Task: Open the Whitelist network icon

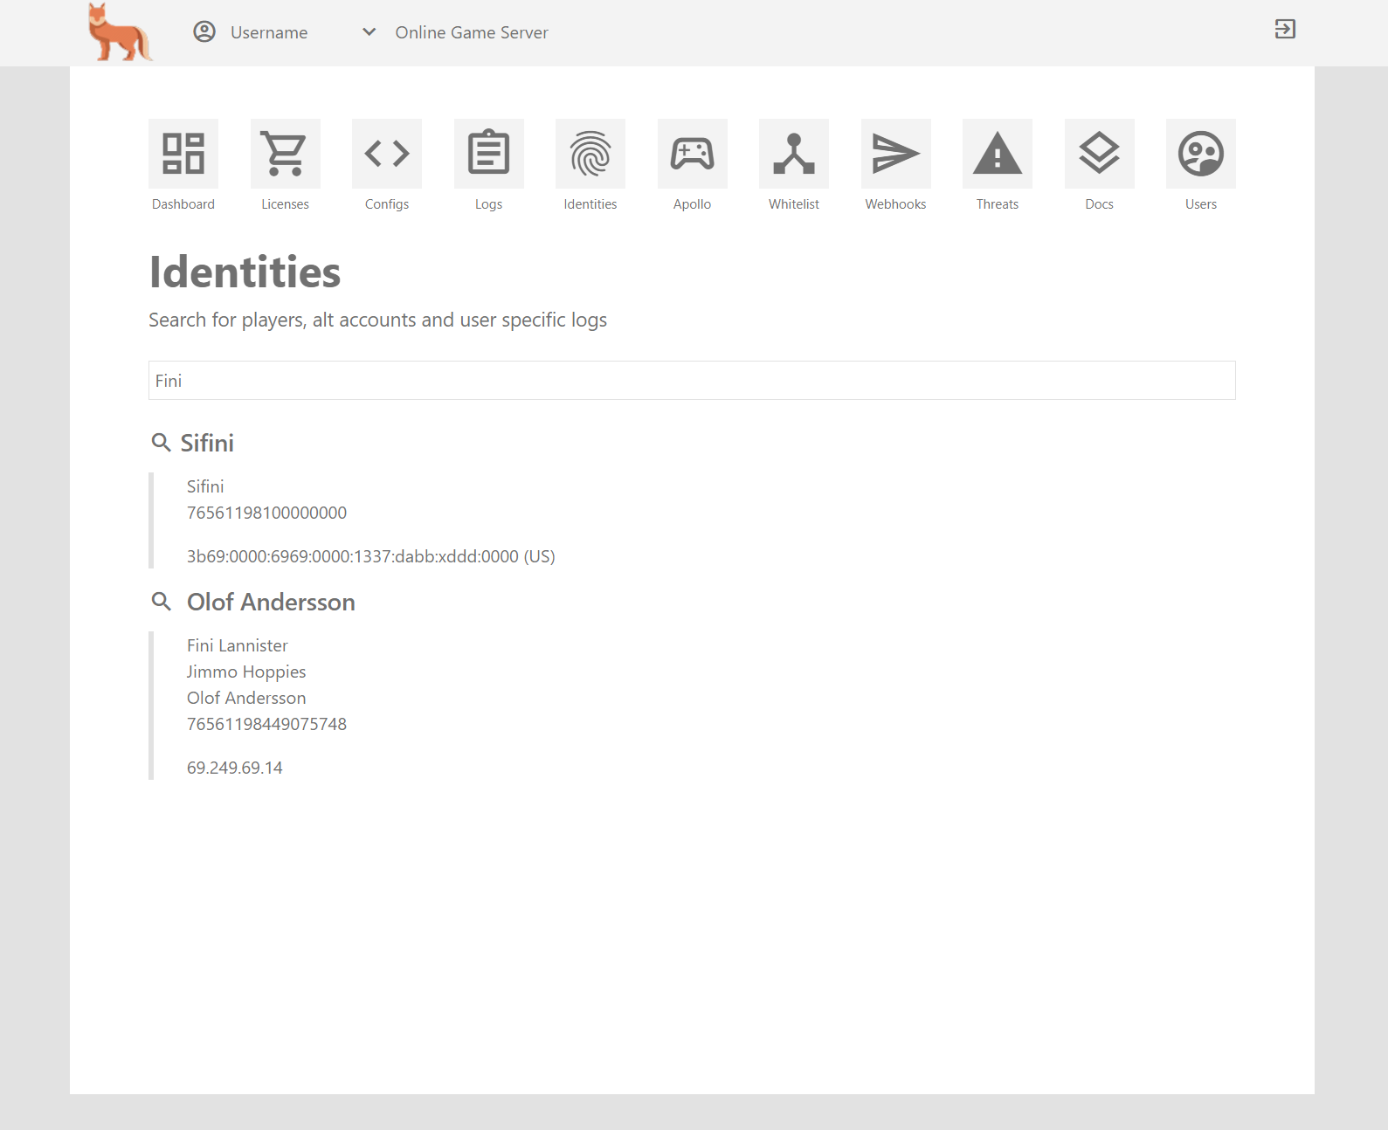Action: coord(794,154)
